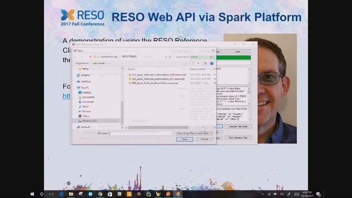Show hidden system tray icons chevron
Image resolution: width=352 pixels, height=198 pixels.
tap(262, 194)
